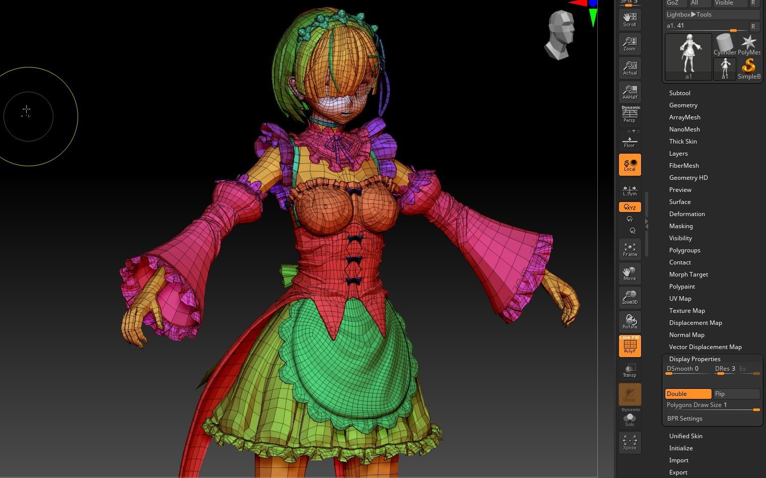Click the Zoom3D icon
Viewport: 766px width, 478px height.
pos(630,297)
